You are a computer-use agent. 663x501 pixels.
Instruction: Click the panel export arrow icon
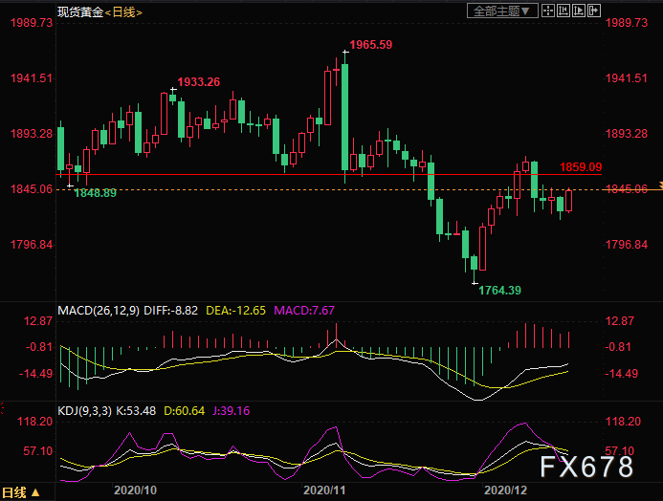point(594,11)
